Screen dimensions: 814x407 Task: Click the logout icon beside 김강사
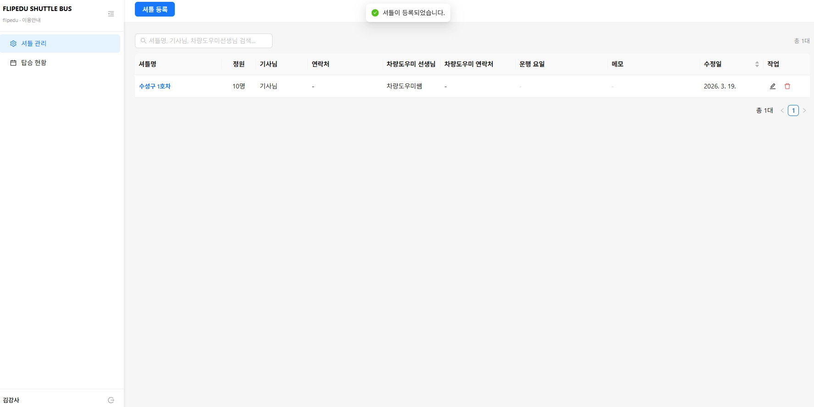click(x=111, y=400)
